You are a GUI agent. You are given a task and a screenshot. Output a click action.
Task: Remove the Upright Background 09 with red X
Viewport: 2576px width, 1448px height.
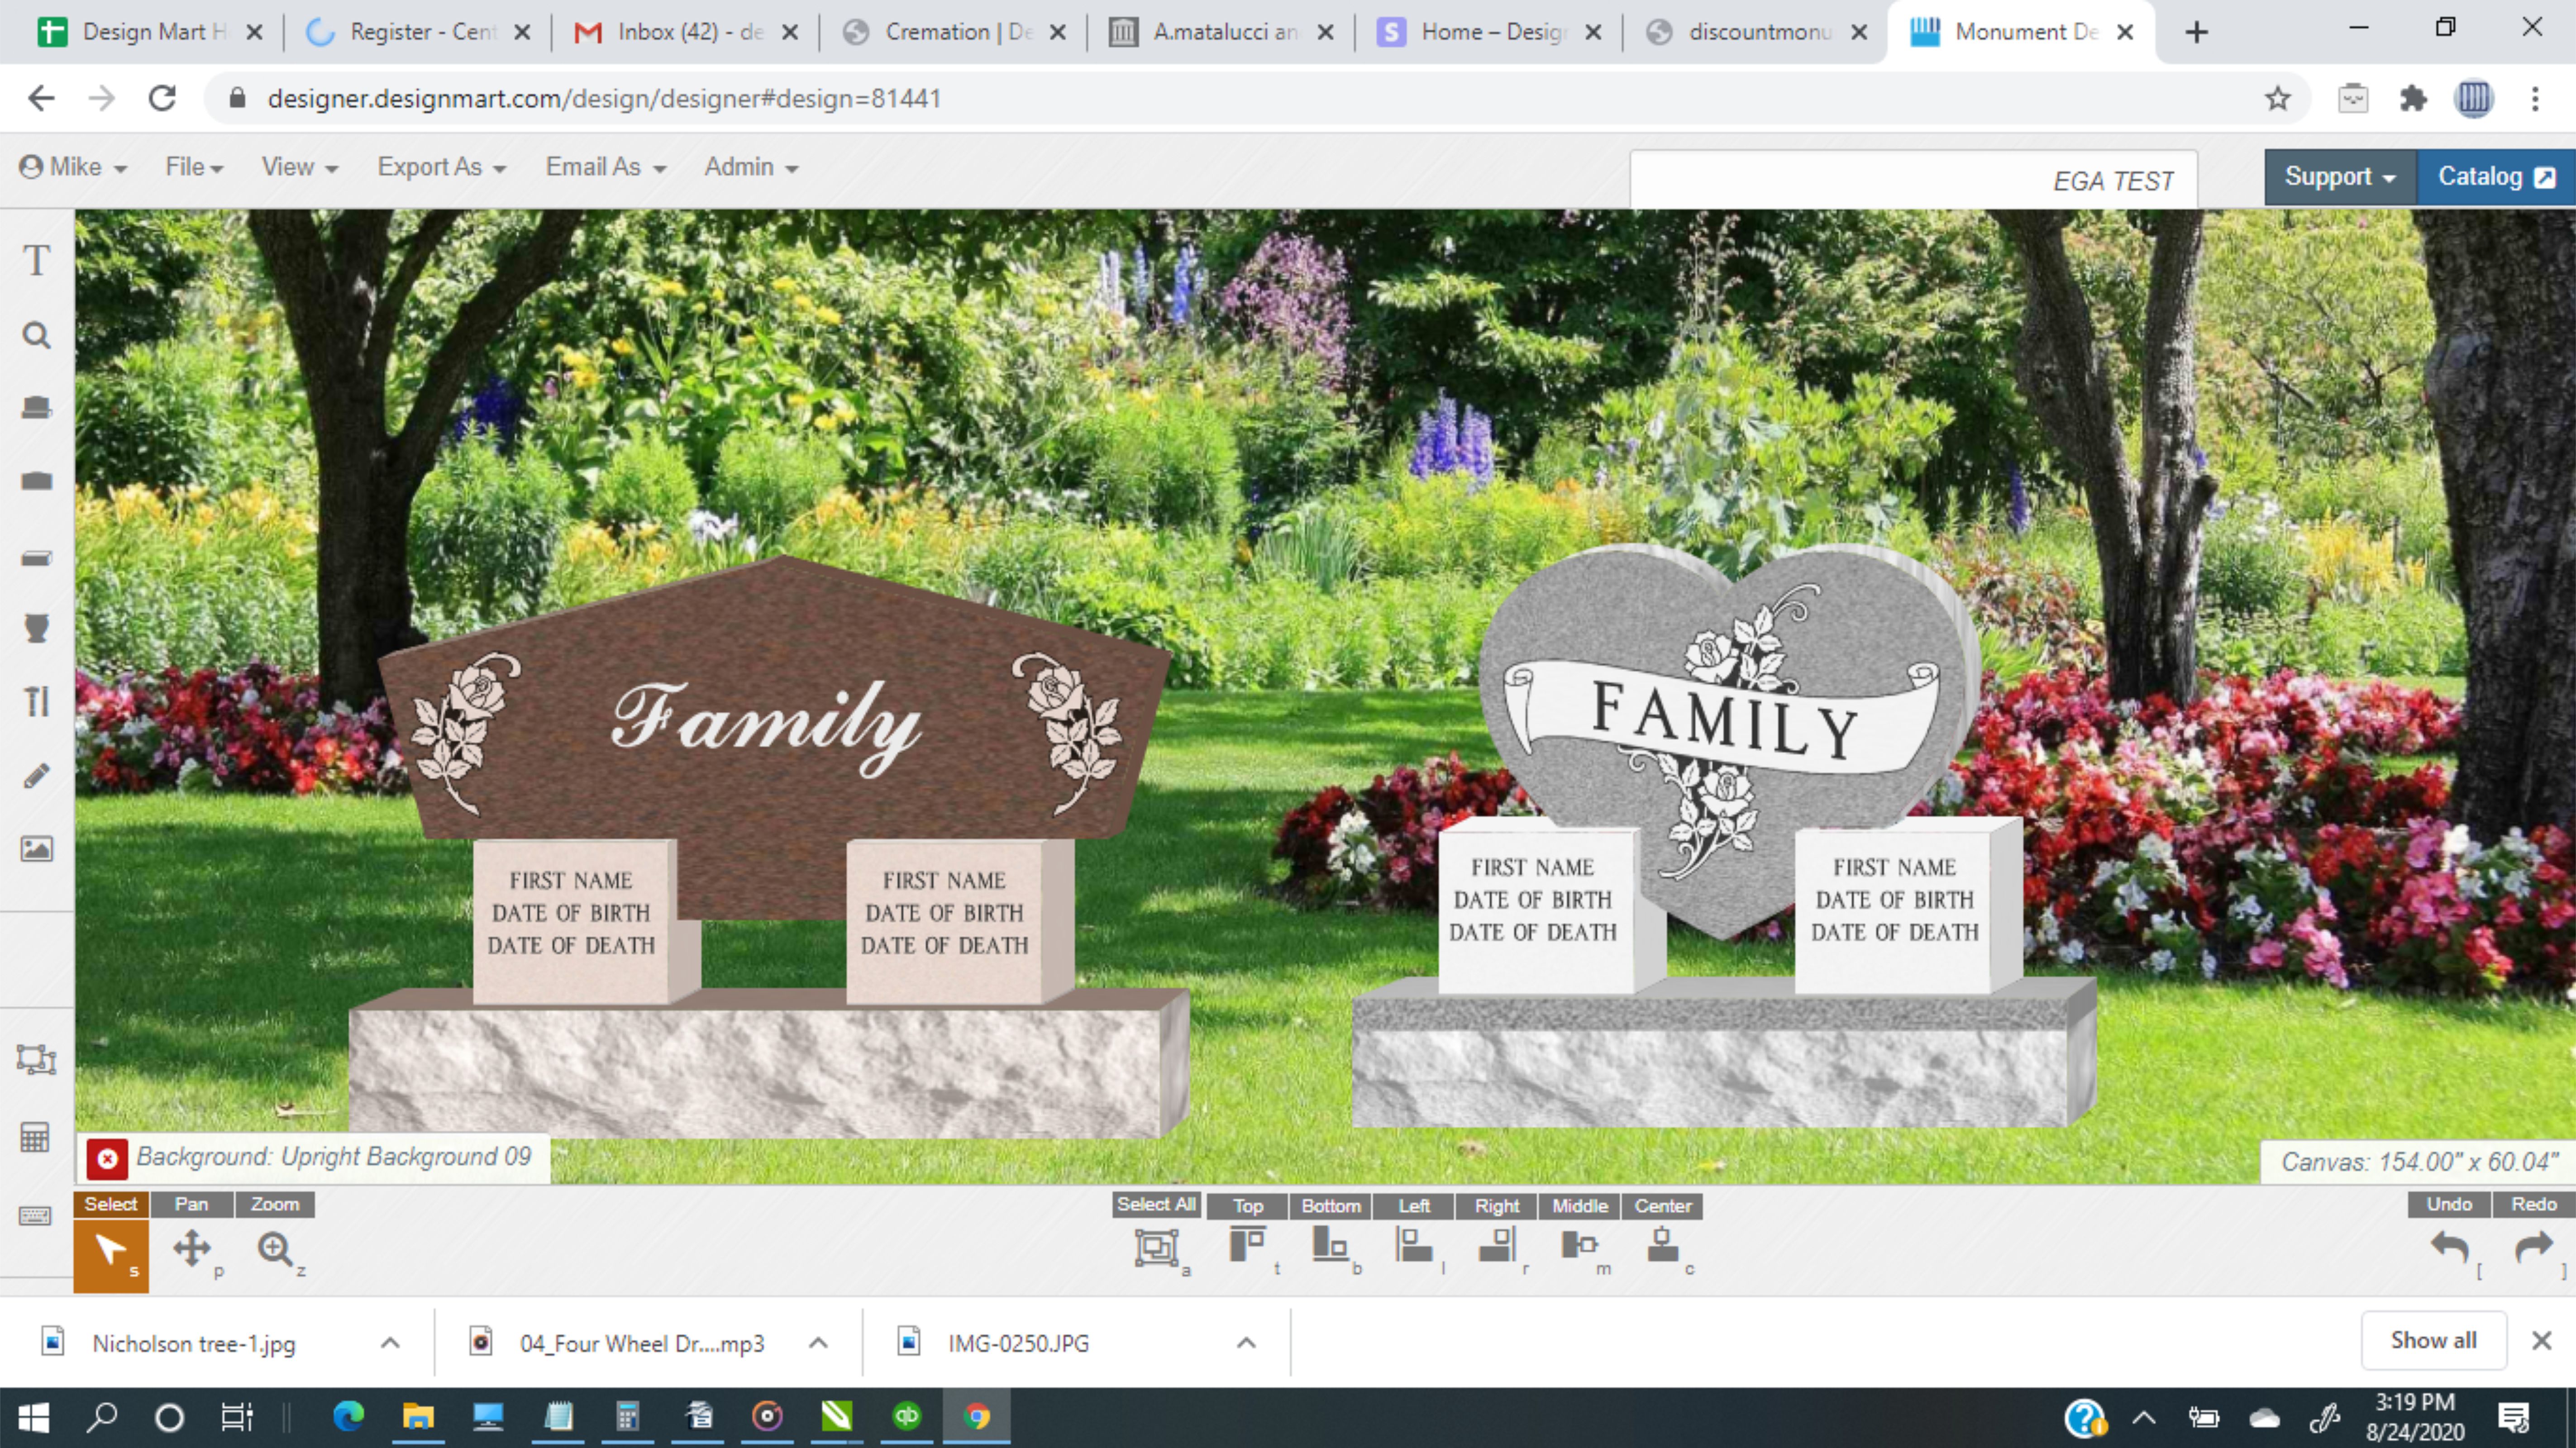tap(107, 1159)
